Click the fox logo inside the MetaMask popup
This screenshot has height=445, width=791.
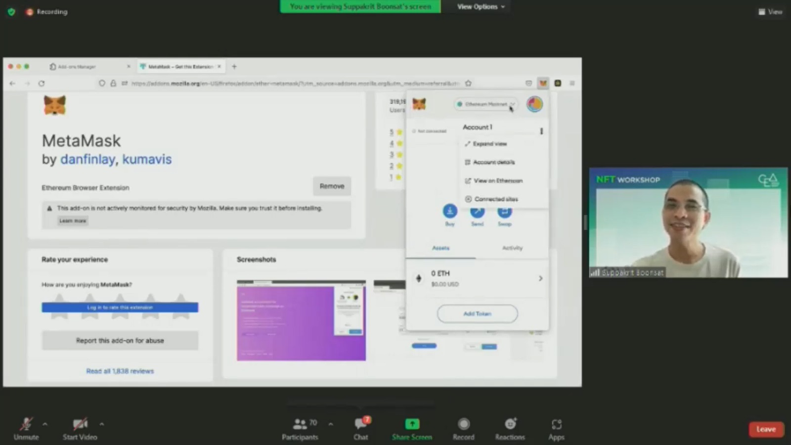click(419, 104)
